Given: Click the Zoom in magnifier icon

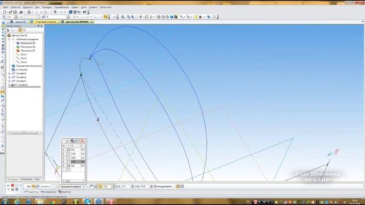Looking at the screenshot, I should 123,17.
